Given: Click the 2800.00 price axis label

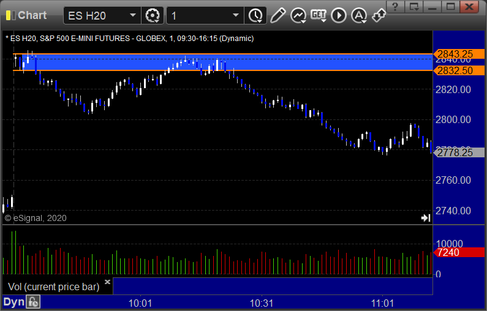Looking at the screenshot, I should click(453, 119).
